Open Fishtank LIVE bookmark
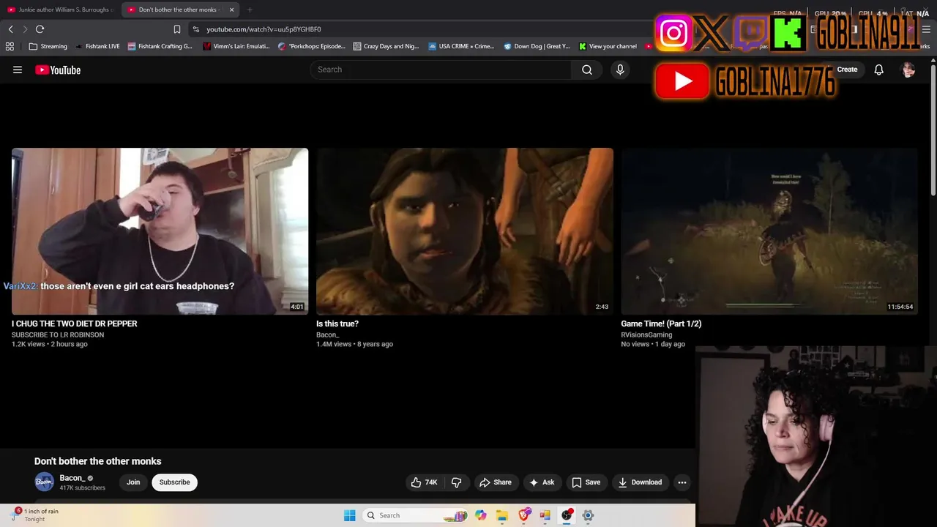The height and width of the screenshot is (527, 937). 97,46
